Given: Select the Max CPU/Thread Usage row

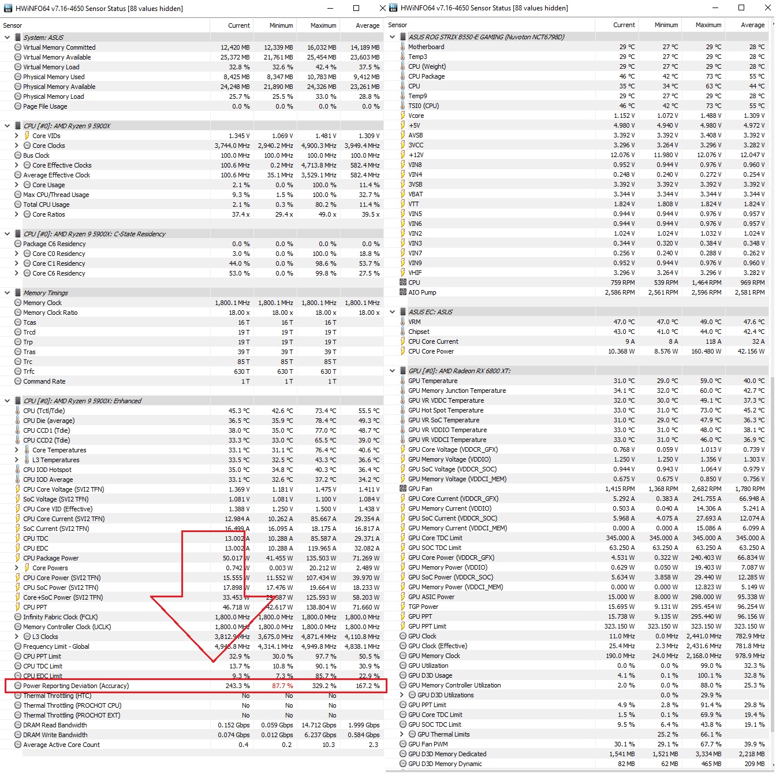Looking at the screenshot, I should point(192,195).
